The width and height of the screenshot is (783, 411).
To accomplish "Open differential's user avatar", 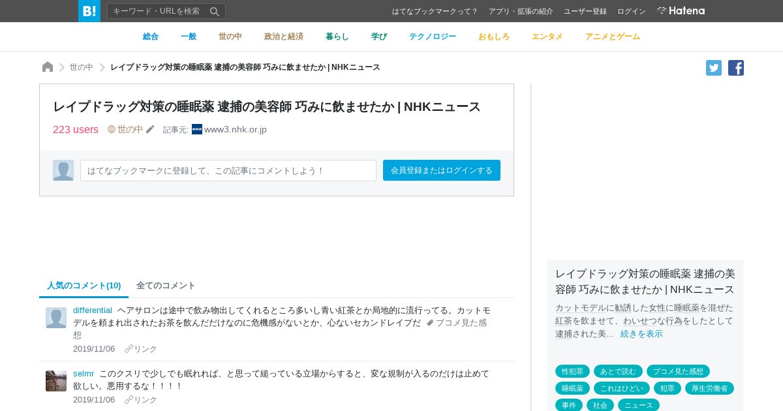I will tap(56, 318).
